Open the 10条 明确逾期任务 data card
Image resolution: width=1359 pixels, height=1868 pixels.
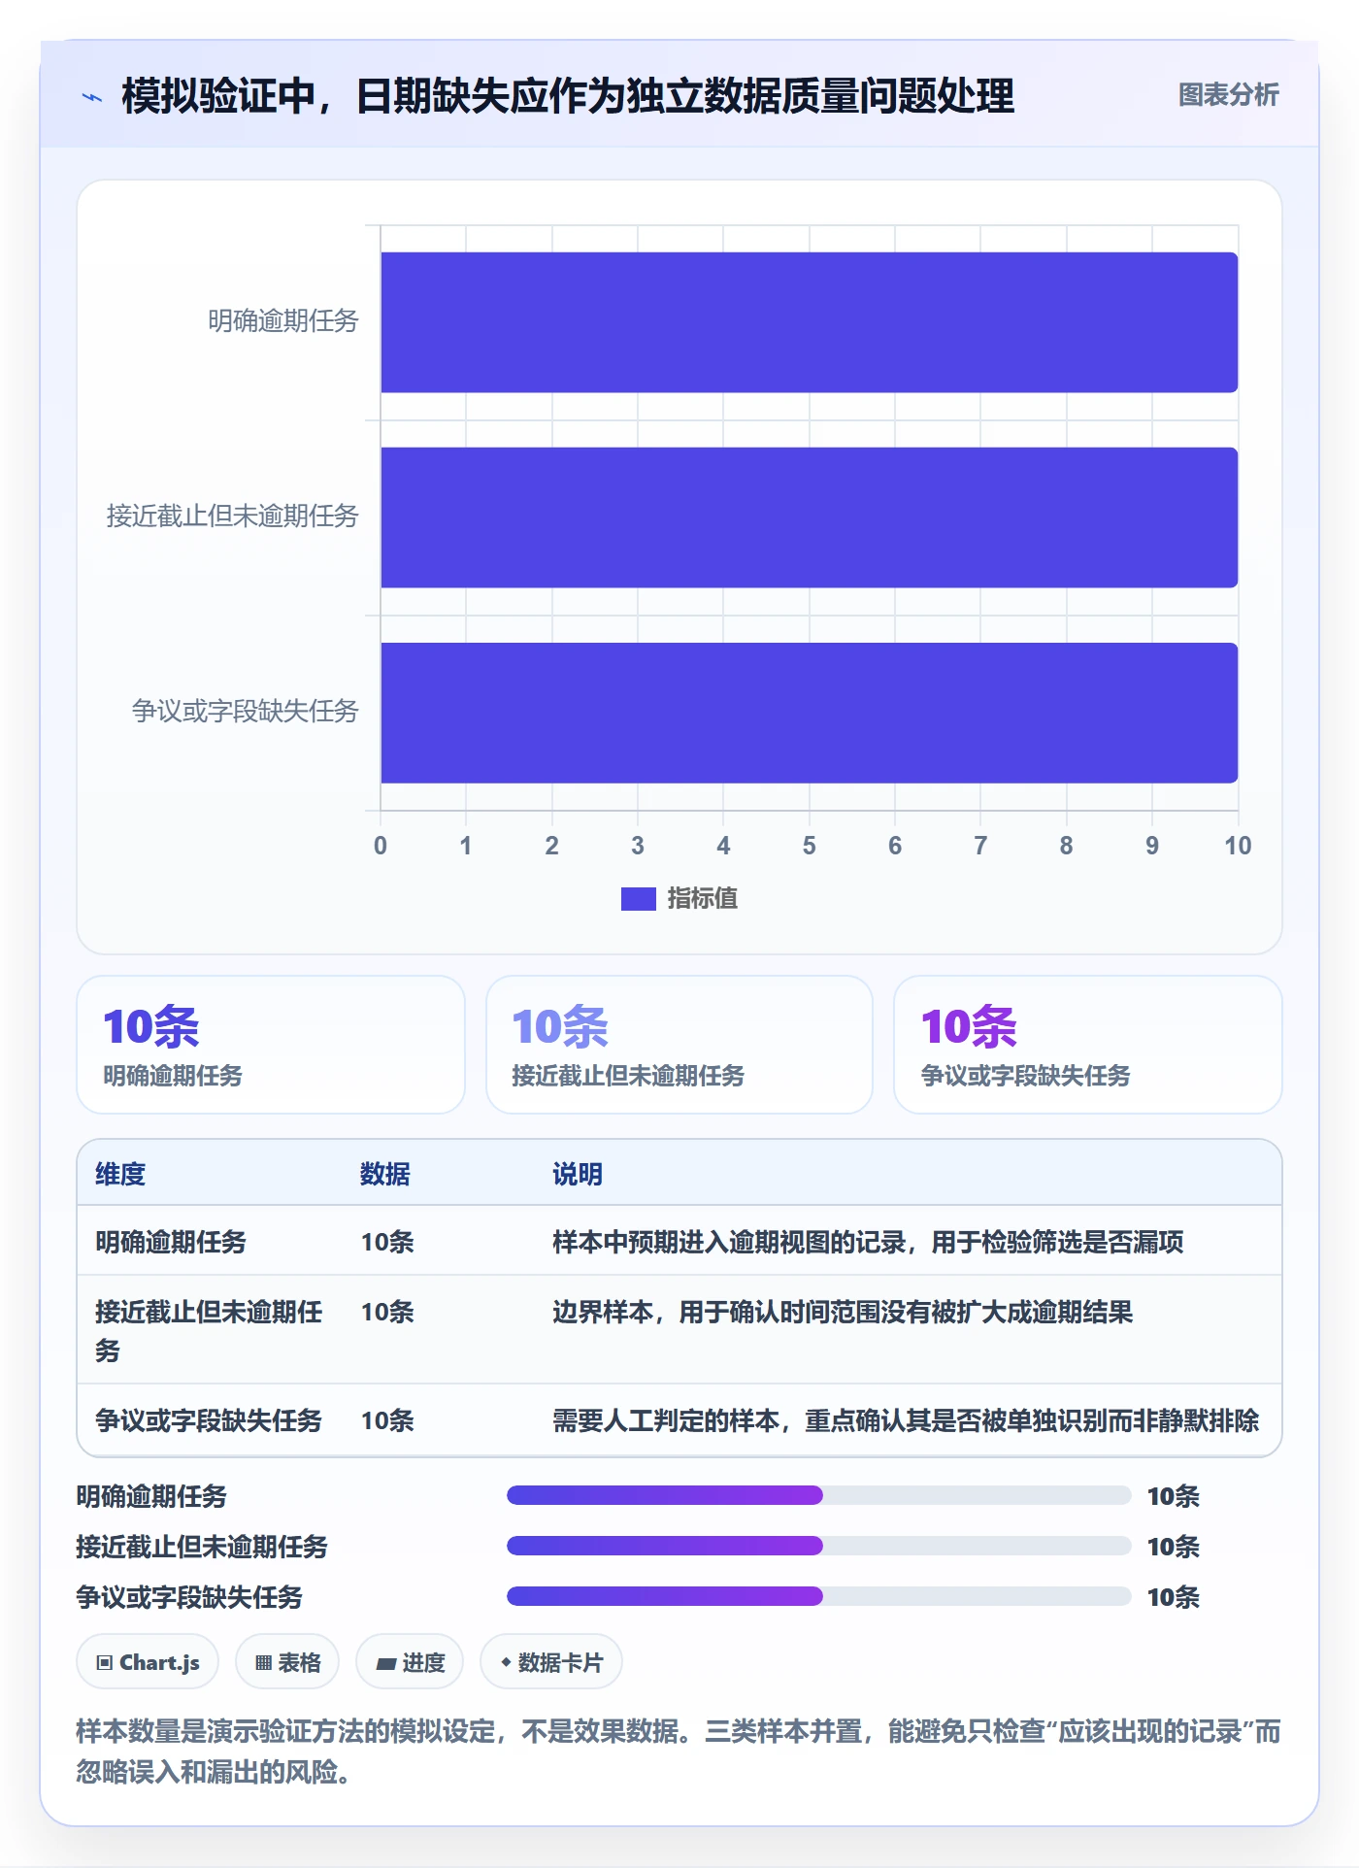pos(271,1045)
